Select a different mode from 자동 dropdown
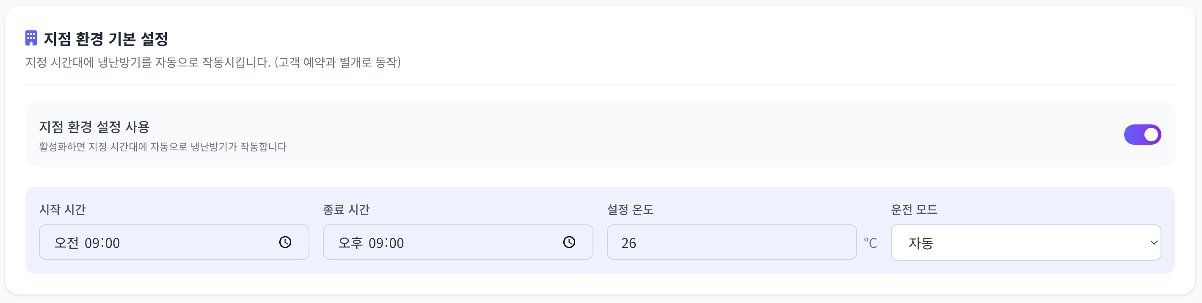1202x303 pixels. coord(1026,242)
